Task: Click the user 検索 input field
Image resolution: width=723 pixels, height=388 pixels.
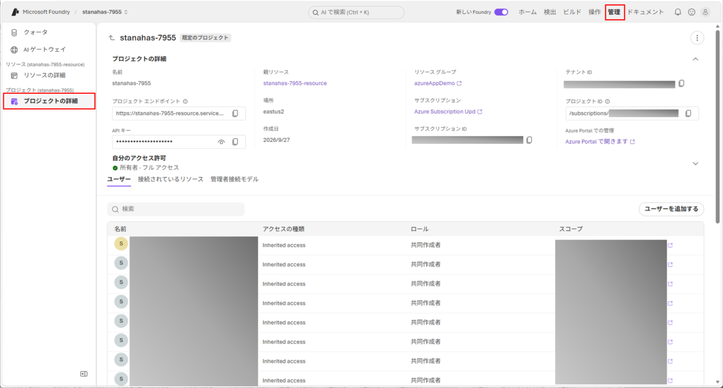Action: (176, 209)
